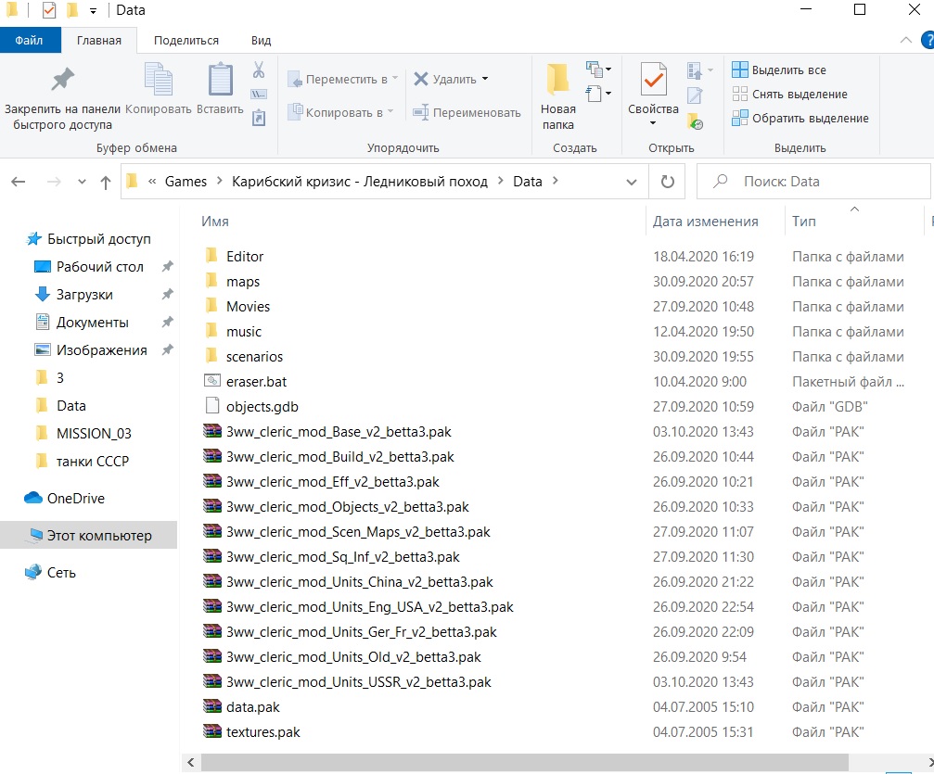Click the Вставить clipboard icon

[220, 79]
